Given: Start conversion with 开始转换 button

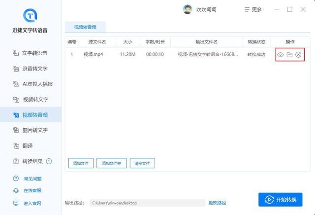Looking at the screenshot, I should click(x=280, y=200).
